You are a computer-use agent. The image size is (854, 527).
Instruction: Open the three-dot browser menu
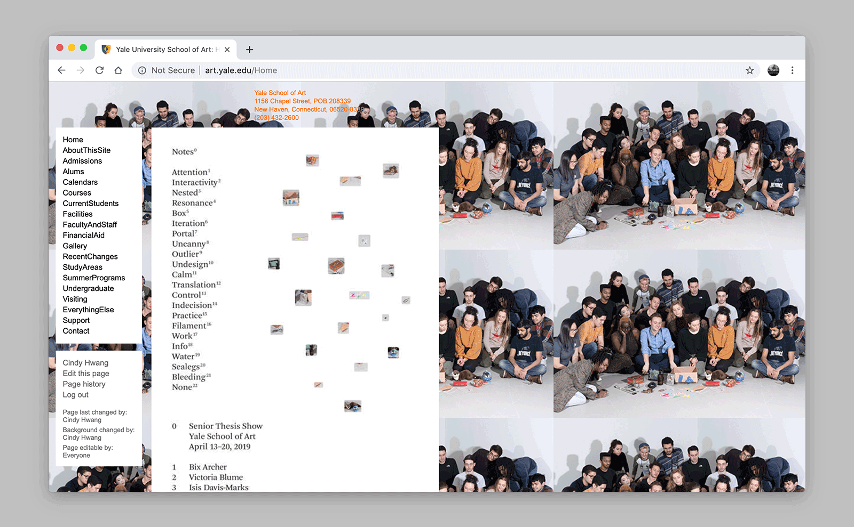[x=792, y=70]
